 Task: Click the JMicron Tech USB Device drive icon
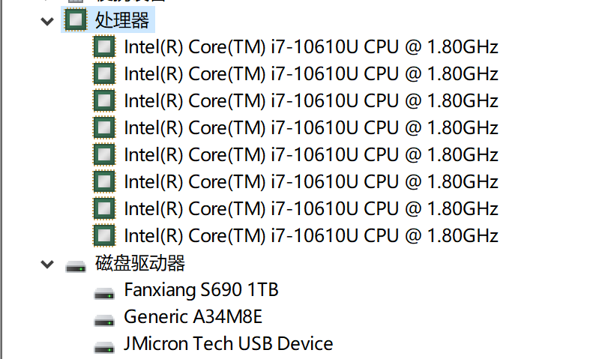tap(104, 346)
